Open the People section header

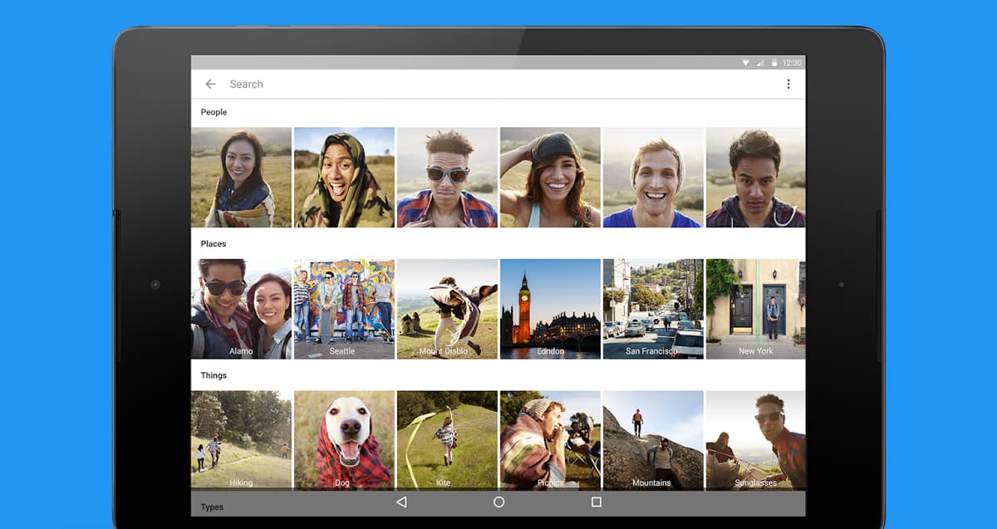point(214,112)
